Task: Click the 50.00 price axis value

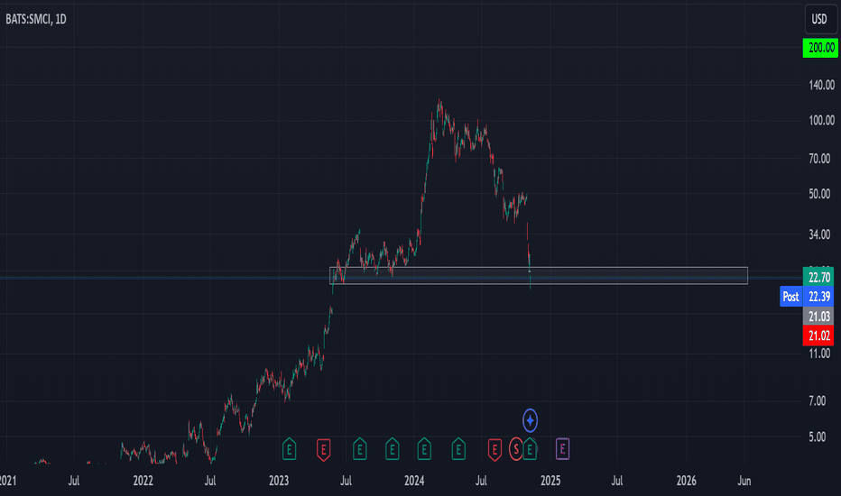Action: tap(819, 194)
